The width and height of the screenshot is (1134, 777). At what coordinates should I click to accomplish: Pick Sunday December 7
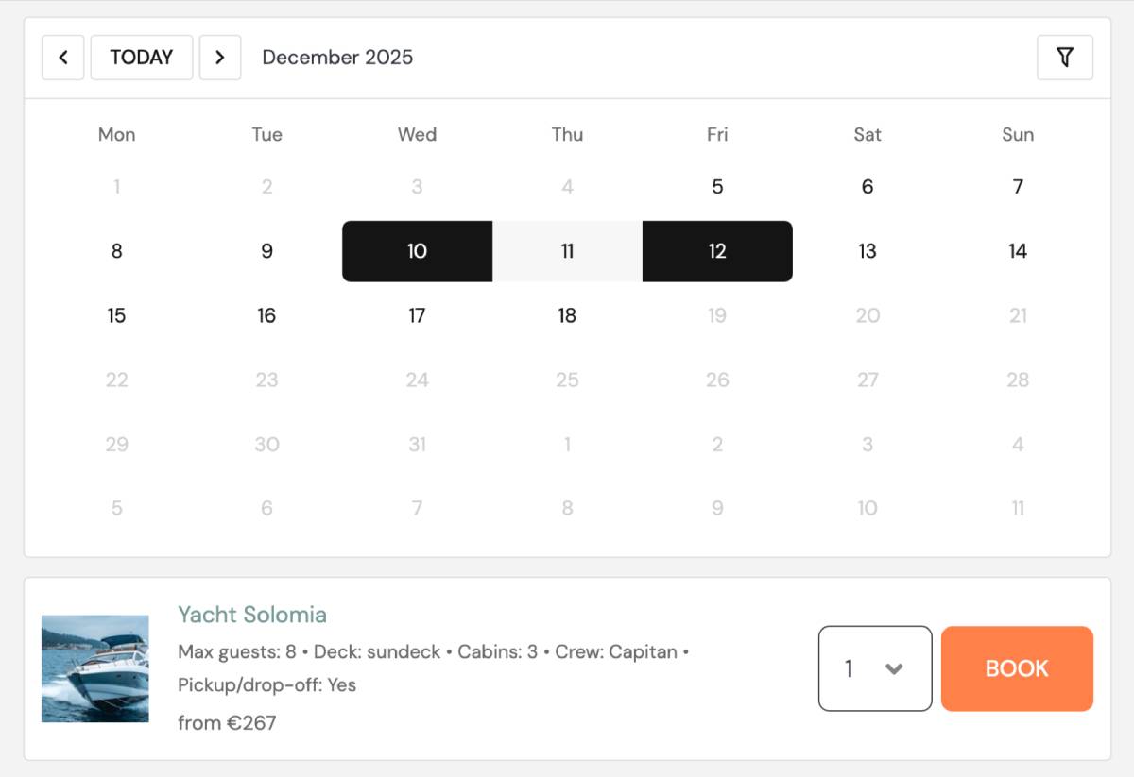(1018, 187)
